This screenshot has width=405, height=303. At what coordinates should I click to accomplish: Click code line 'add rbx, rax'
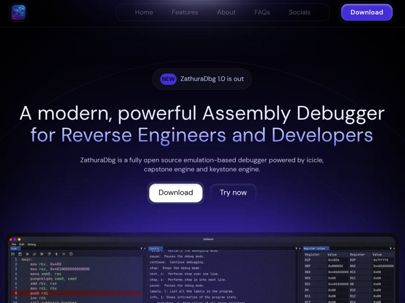[43, 284]
